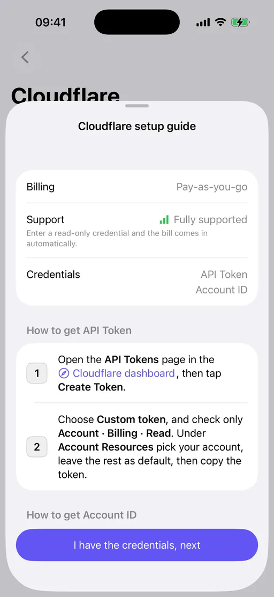This screenshot has height=597, width=274.
Task: Tap the compass icon before Cloudflare dashboard
Action: coord(64,373)
